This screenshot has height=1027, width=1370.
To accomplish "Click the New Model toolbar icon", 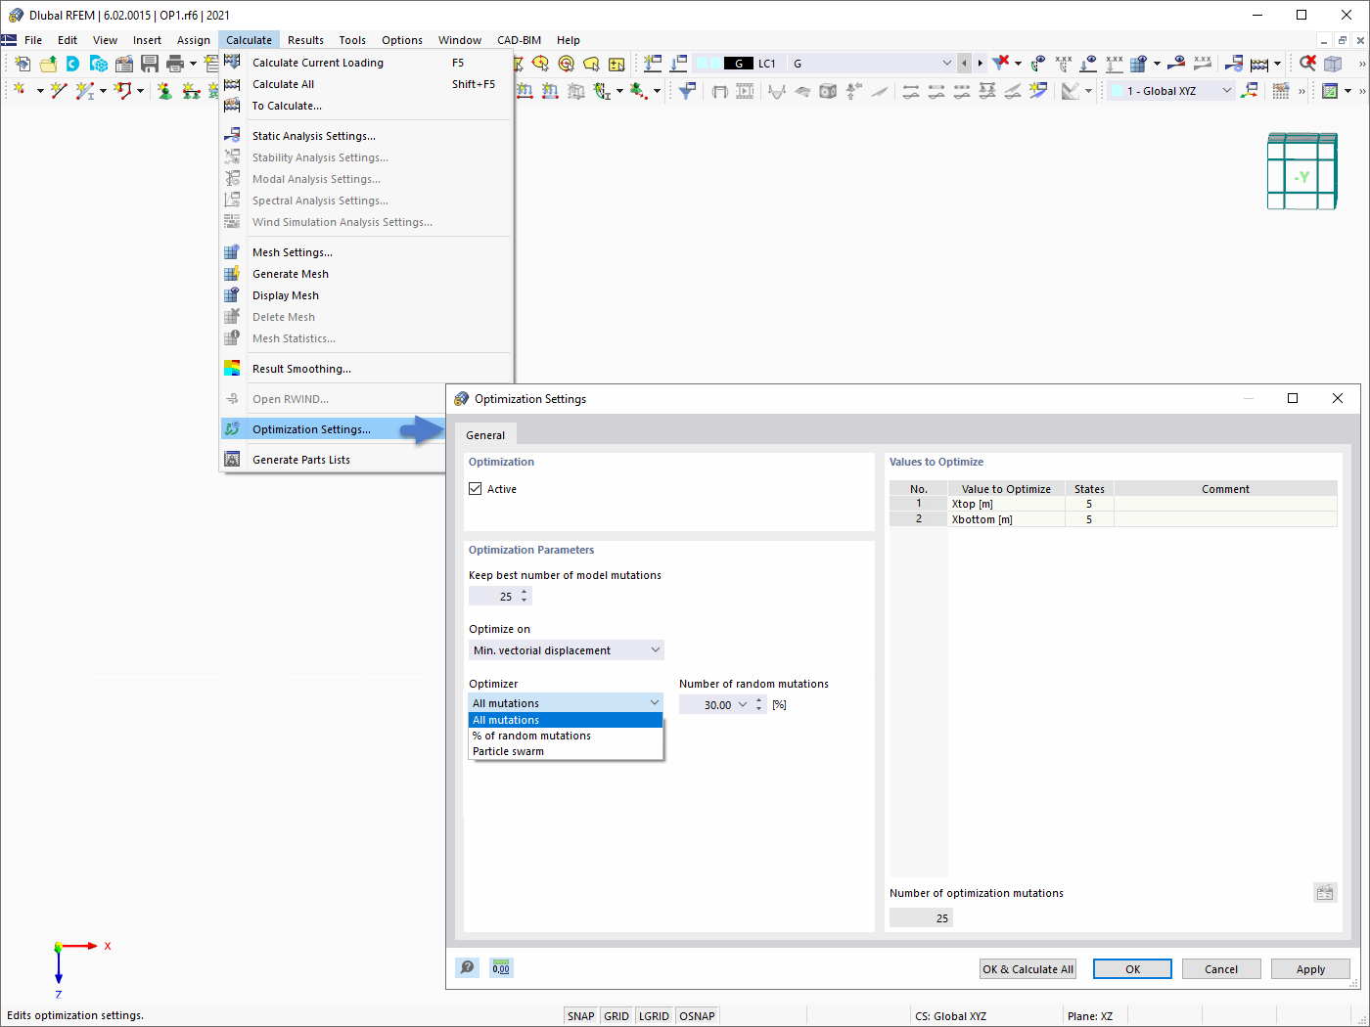I will [23, 64].
